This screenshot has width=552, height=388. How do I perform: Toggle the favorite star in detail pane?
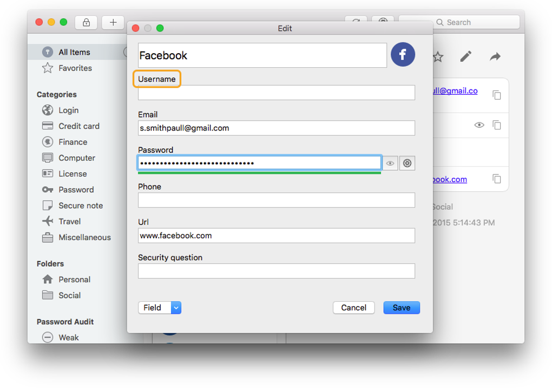[x=438, y=56]
